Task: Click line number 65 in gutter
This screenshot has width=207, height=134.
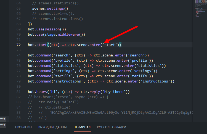Action: click(x=18, y=8)
